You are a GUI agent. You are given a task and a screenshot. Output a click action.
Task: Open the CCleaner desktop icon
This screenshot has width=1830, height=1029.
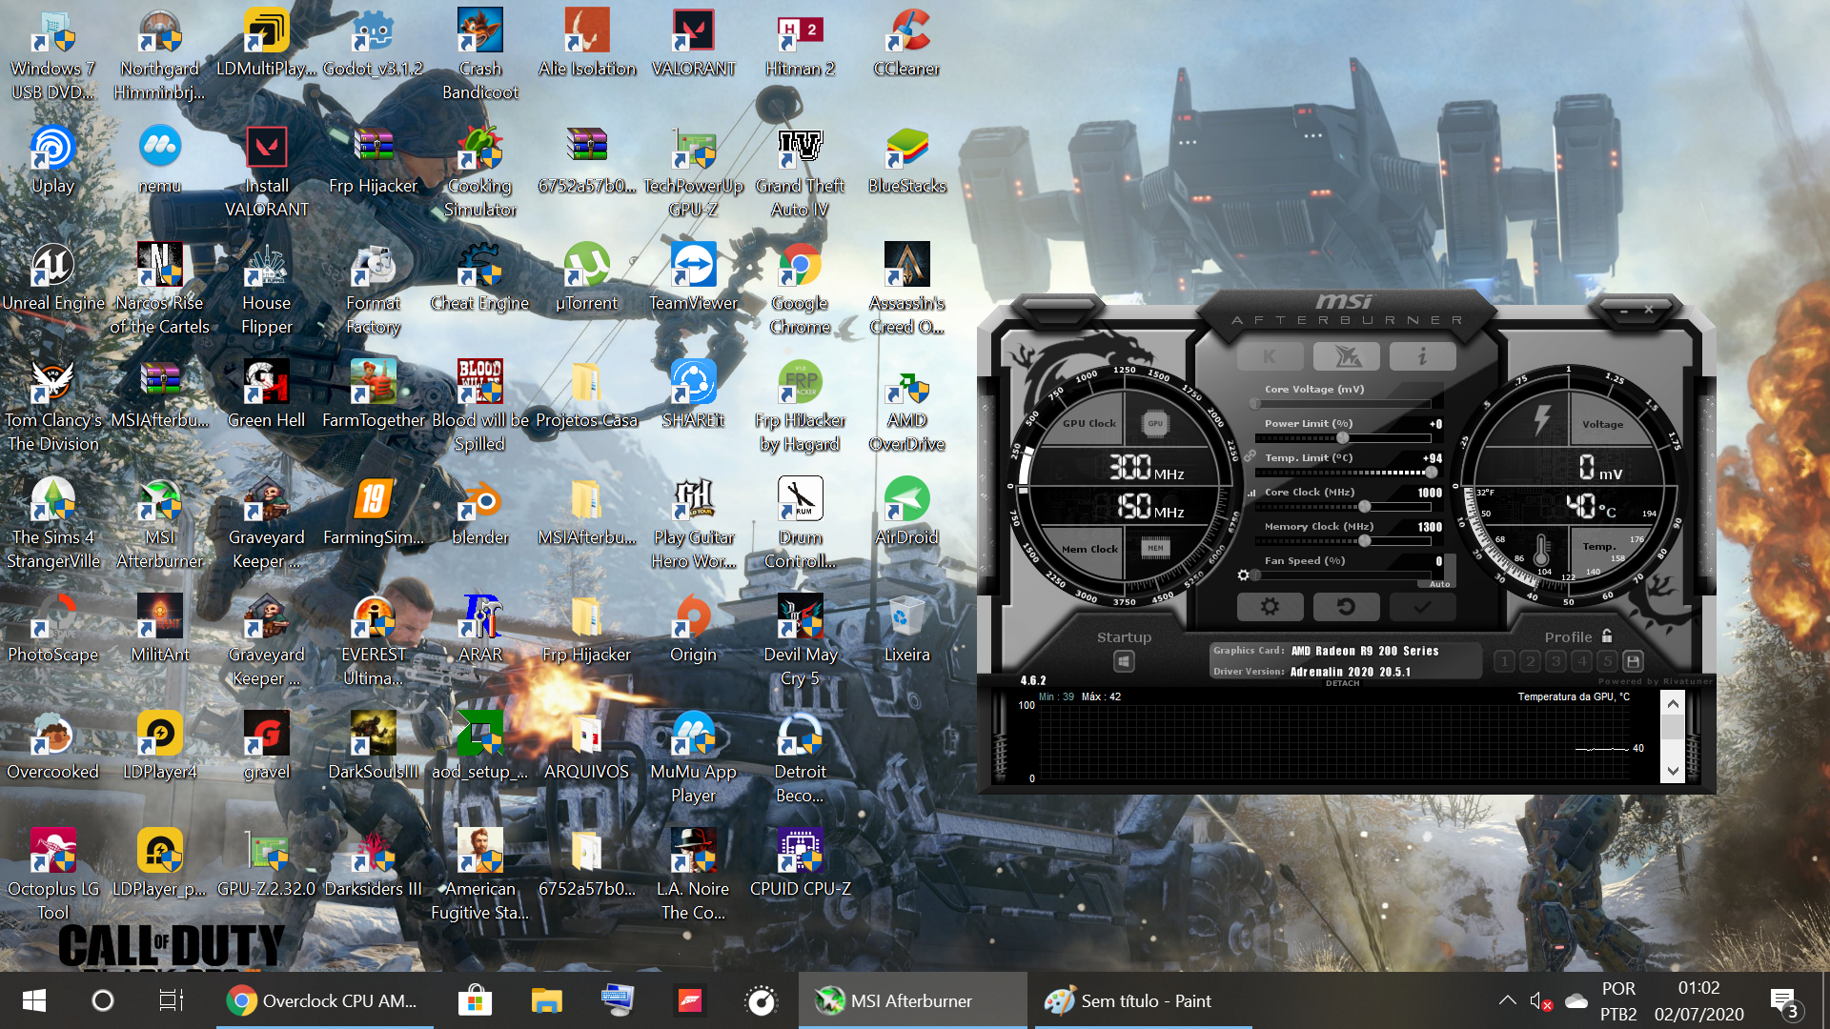(x=906, y=44)
